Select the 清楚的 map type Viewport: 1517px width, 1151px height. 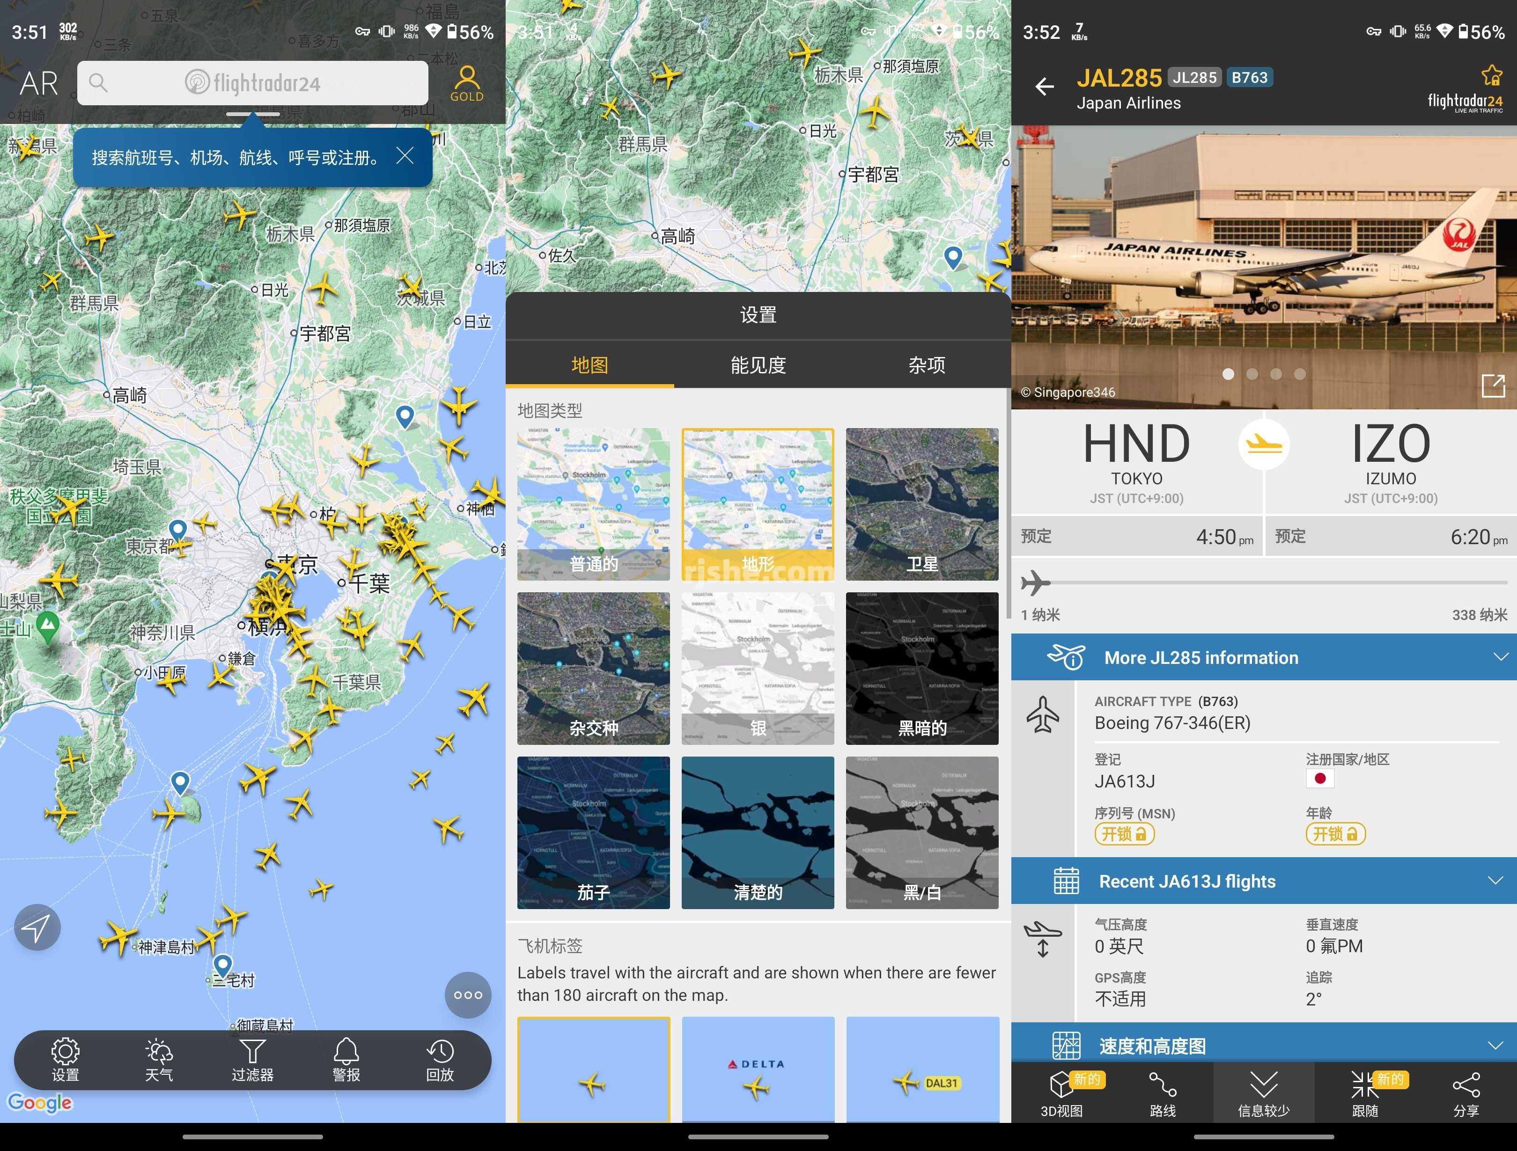tap(758, 832)
